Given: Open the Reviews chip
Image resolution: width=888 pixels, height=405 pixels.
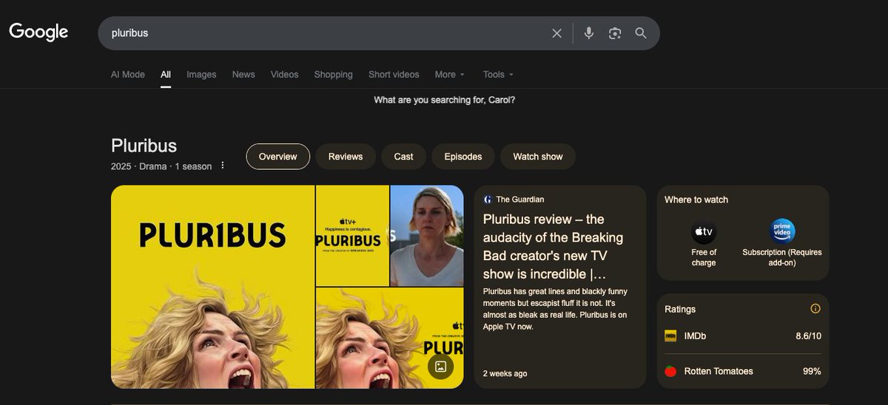Looking at the screenshot, I should 346,157.
